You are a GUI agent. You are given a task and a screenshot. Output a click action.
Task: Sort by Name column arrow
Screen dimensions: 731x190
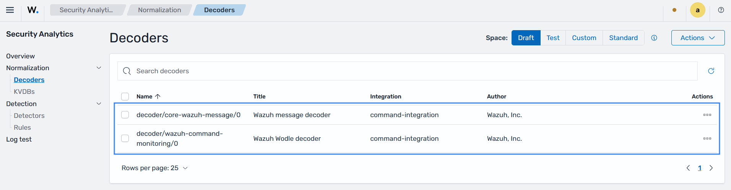[x=158, y=97]
